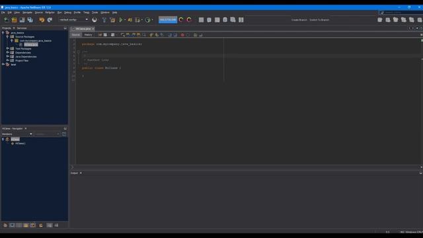This screenshot has width=423, height=238.
Task: Click the Profile Project toolbar icon
Action: [137, 20]
